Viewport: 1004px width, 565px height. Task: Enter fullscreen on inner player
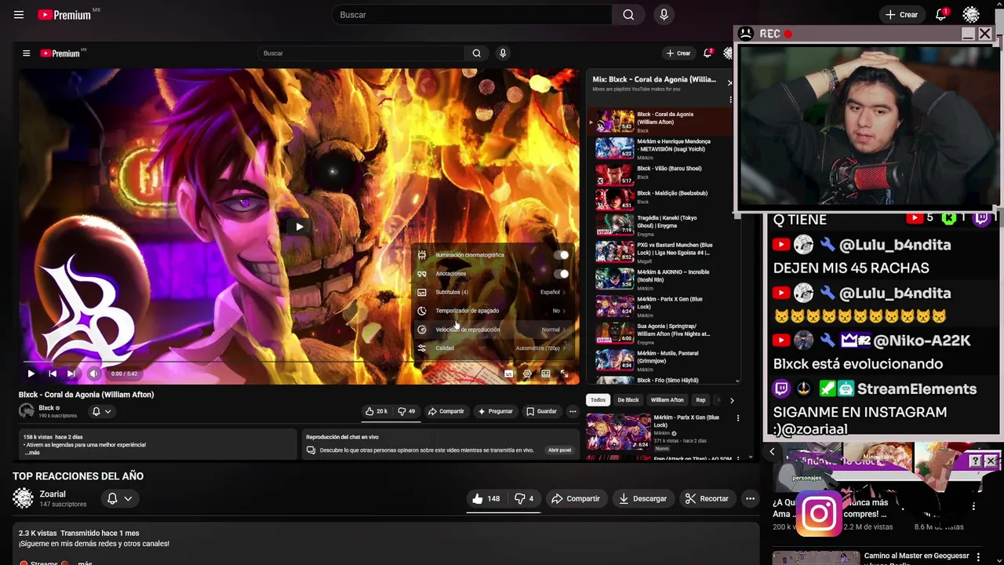(x=564, y=374)
